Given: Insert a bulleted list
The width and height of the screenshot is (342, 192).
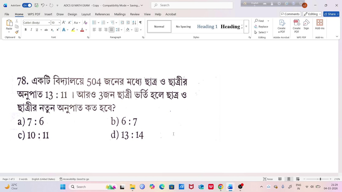Looking at the screenshot, I should [x=94, y=23].
